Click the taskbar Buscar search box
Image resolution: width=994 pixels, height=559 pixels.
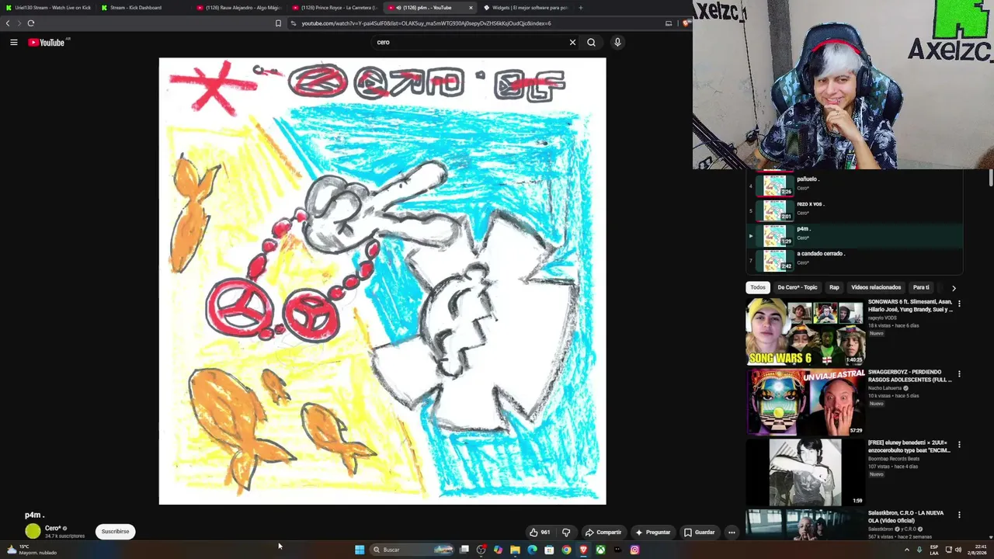pos(412,550)
